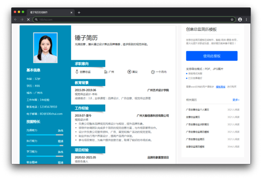Open the browser three-dot menu
Viewport: 262px width, 179px height.
(246, 19)
